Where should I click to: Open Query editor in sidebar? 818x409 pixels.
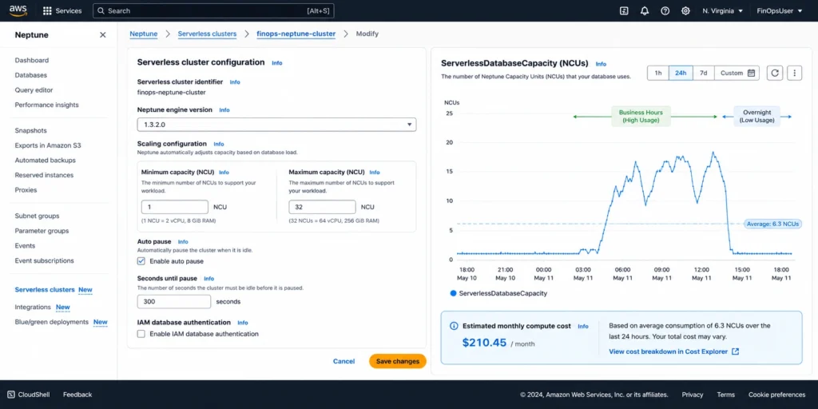pos(34,90)
